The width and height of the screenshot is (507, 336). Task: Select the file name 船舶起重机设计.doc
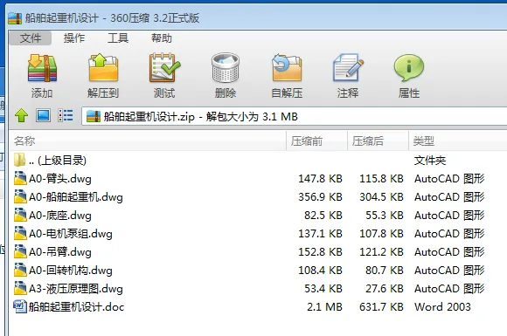76,306
